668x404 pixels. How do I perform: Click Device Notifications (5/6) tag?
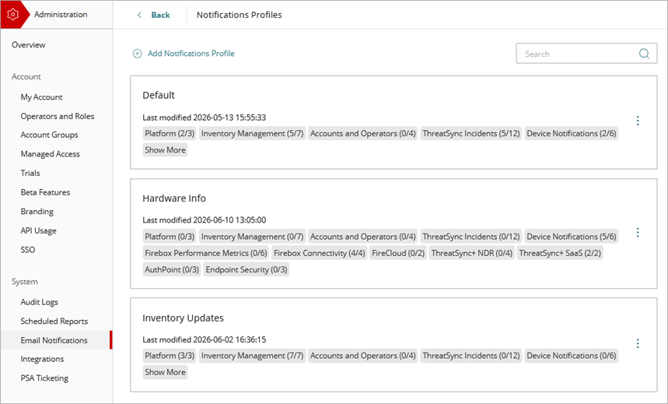[x=572, y=237]
